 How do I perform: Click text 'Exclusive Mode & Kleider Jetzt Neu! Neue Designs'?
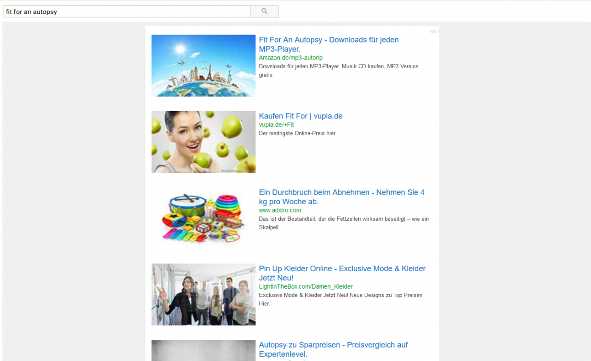click(341, 299)
